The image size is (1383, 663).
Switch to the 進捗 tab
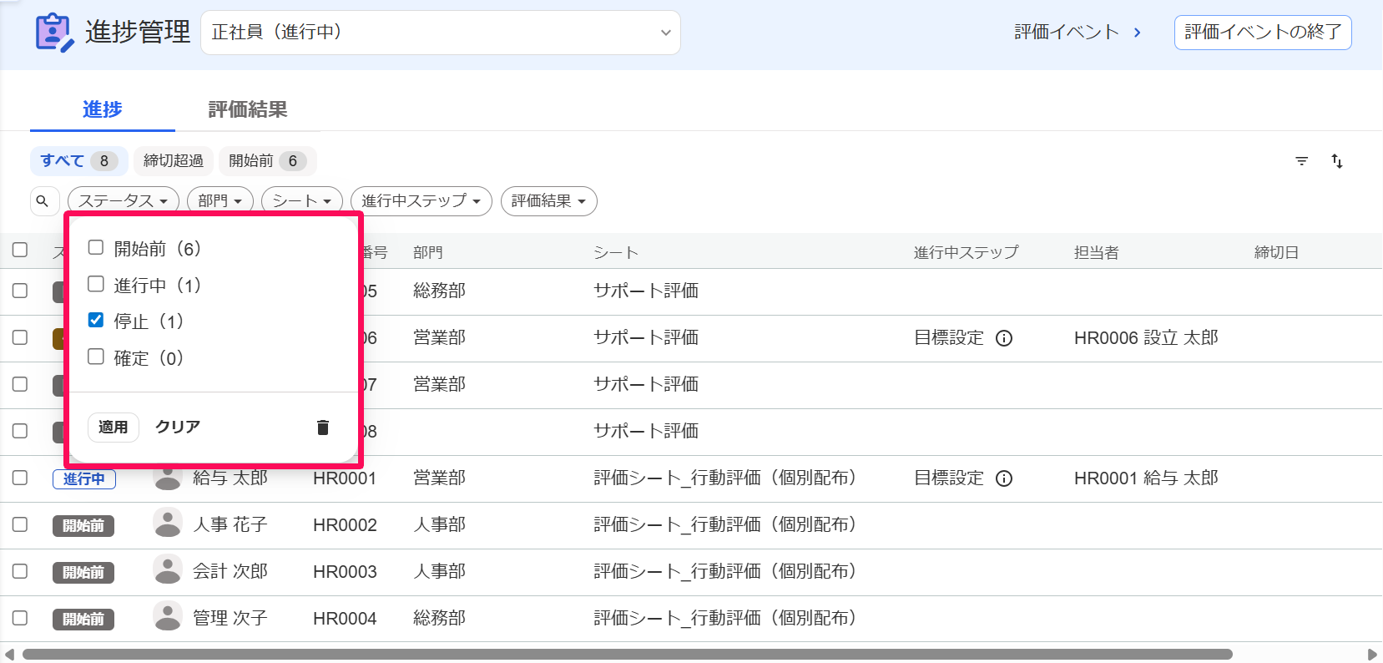(103, 109)
